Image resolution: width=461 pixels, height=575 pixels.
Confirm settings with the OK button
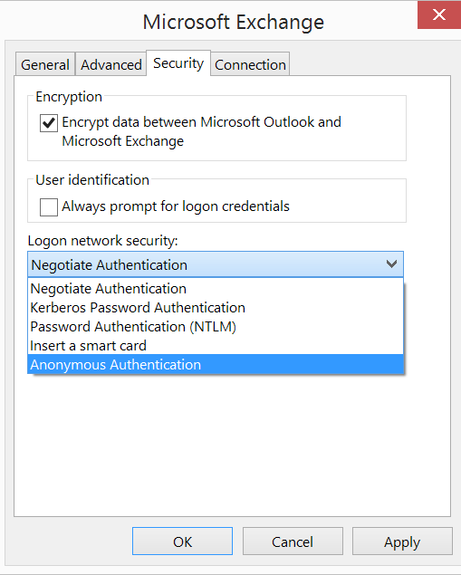coord(182,541)
